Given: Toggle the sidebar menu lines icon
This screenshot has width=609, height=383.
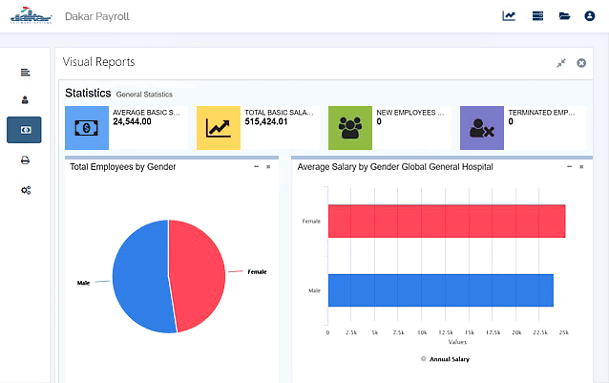Looking at the screenshot, I should 25,73.
